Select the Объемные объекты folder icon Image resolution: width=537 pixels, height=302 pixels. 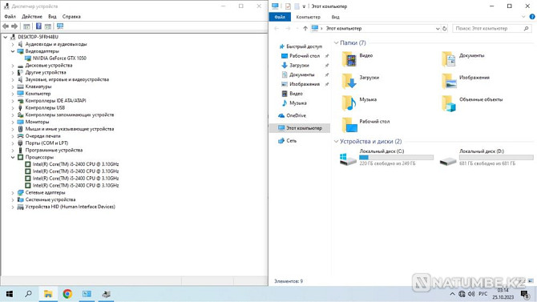[x=449, y=103]
